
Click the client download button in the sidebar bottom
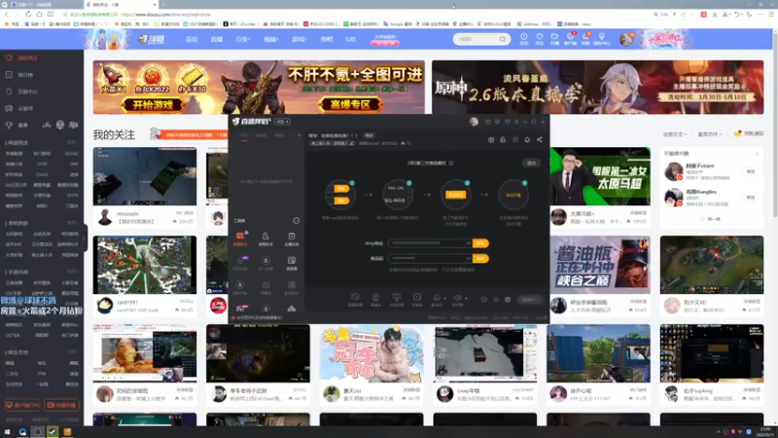click(x=22, y=405)
